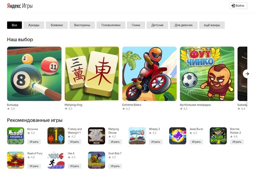
Task: Open the Mahjong Deluxe game icon
Action: [x=97, y=136]
